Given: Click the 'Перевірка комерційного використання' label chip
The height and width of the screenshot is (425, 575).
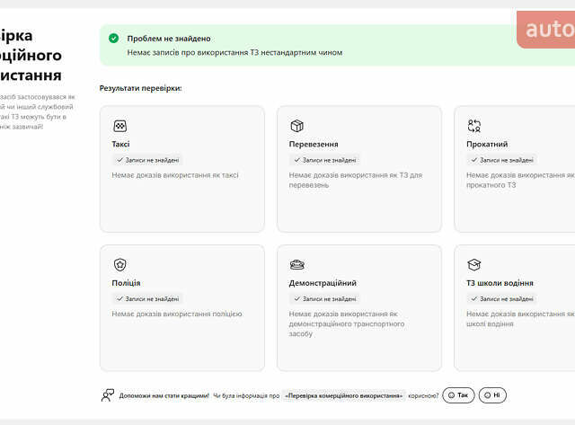Looking at the screenshot, I should 343,394.
